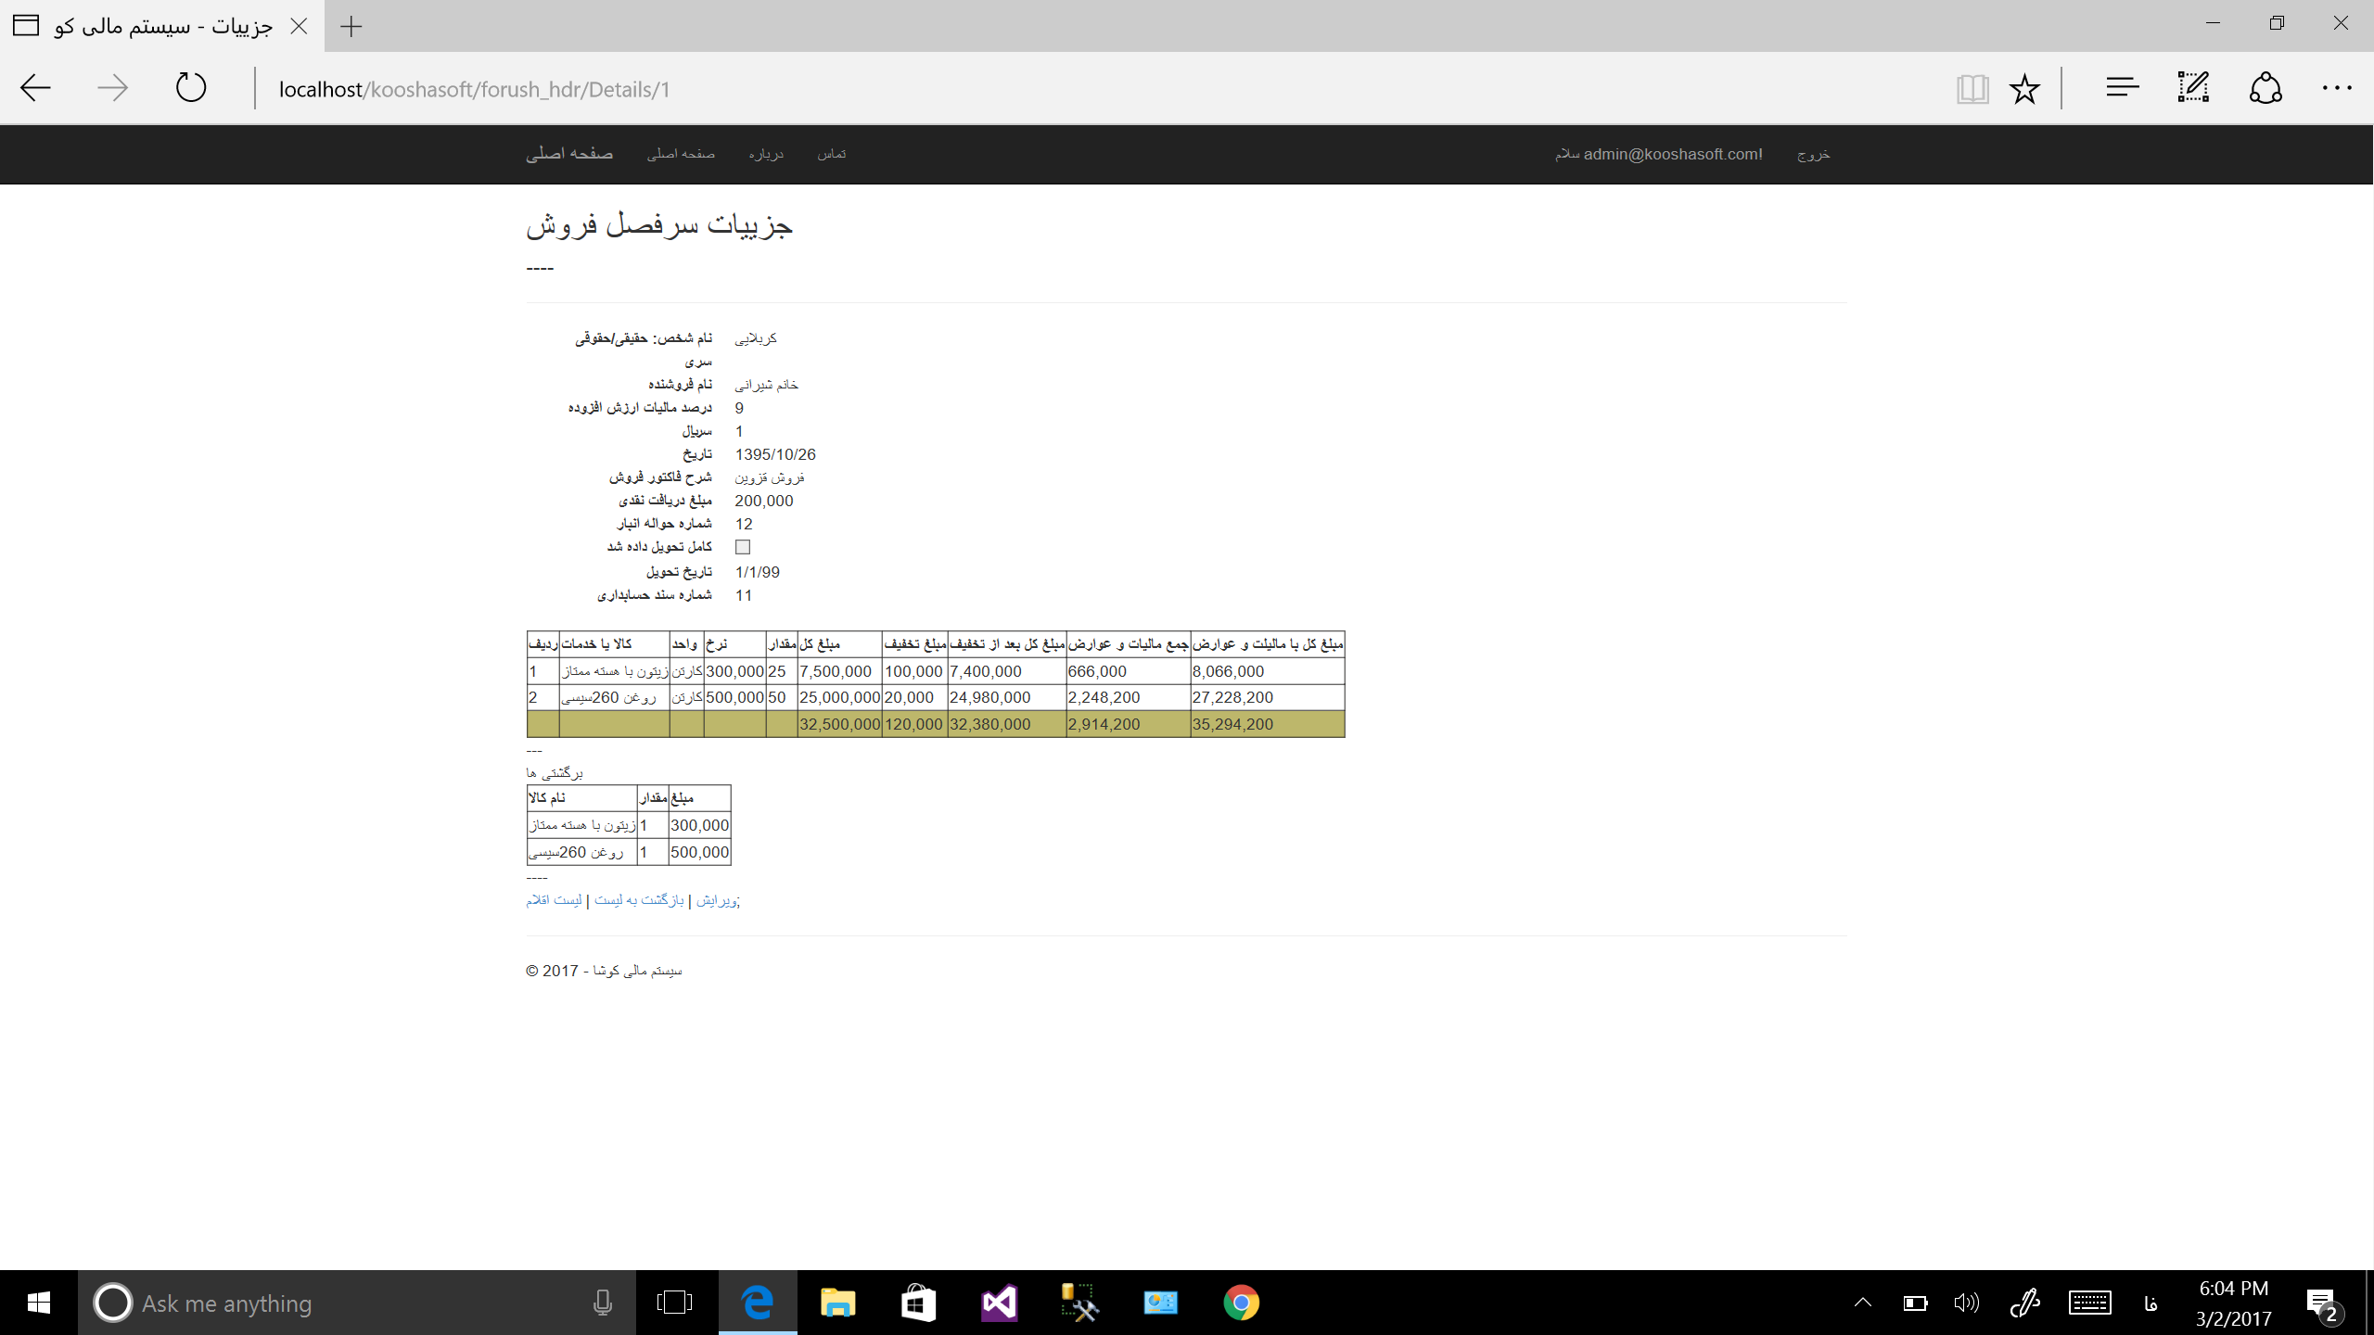The height and width of the screenshot is (1335, 2374).
Task: Make a web note pen icon
Action: (2193, 88)
